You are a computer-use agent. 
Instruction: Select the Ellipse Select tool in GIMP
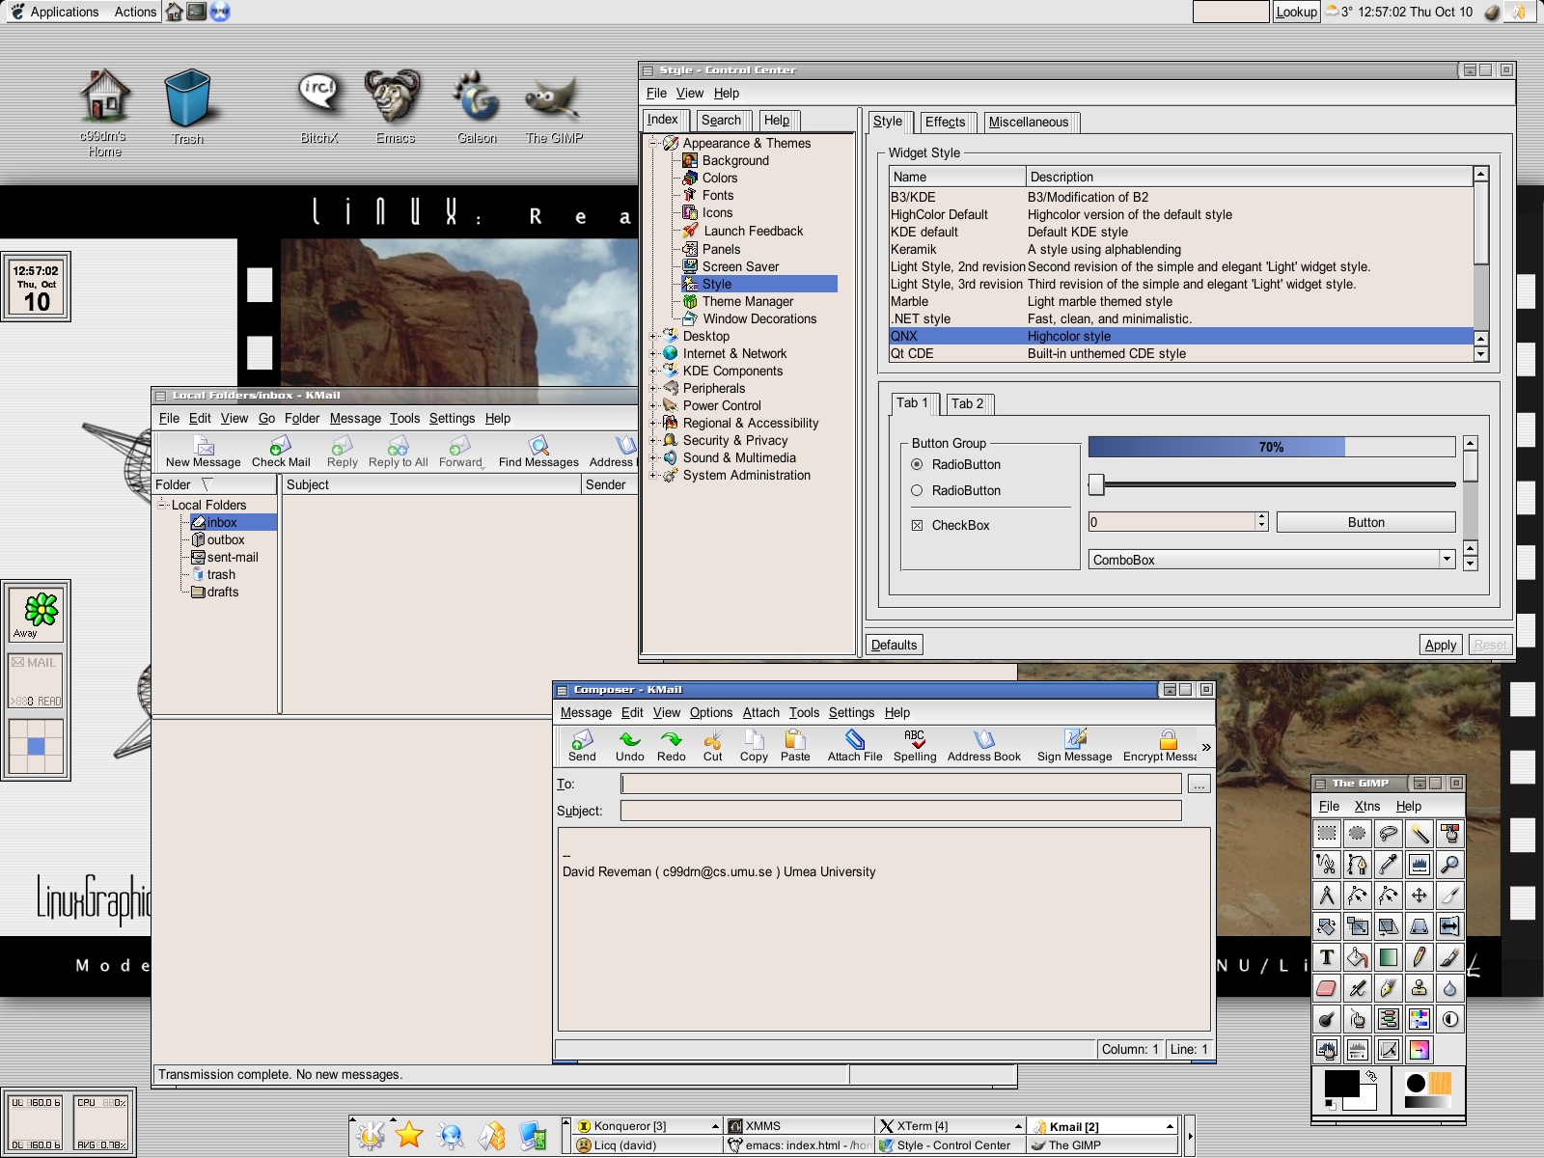[x=1358, y=834]
